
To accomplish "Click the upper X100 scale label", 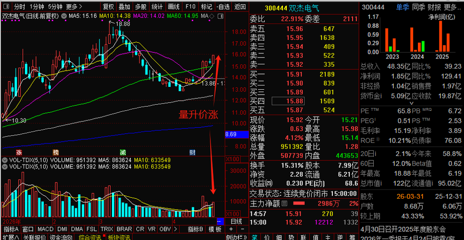I will point(232,159).
